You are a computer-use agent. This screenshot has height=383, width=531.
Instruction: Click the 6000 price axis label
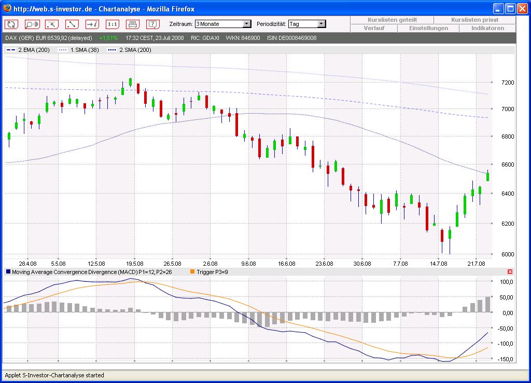507,254
